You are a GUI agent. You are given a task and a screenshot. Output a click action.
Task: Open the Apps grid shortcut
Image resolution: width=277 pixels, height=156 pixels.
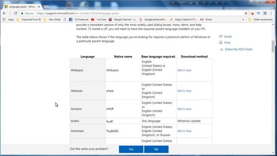pos(8,19)
